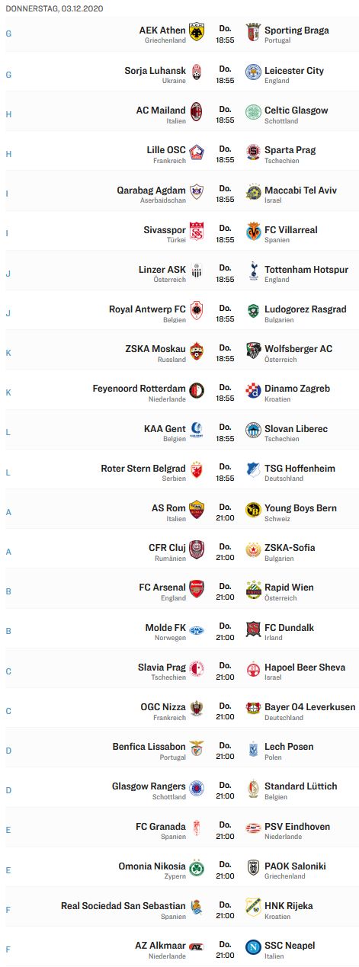The height and width of the screenshot is (967, 359).
Task: Click the Bayer 04 Leverkusen logo
Action: (253, 708)
